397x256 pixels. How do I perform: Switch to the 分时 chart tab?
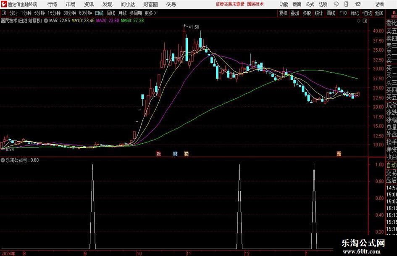click(x=14, y=13)
